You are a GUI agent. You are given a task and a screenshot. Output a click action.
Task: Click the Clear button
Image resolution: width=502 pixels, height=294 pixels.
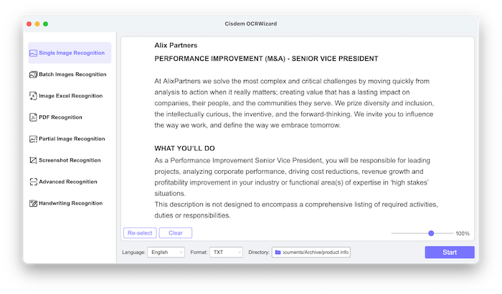coord(175,233)
